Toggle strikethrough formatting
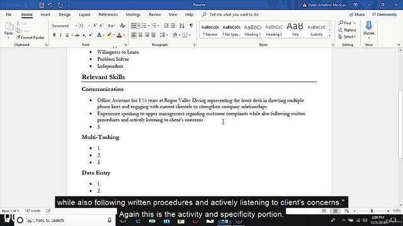The width and height of the screenshot is (403, 226). tap(77, 35)
